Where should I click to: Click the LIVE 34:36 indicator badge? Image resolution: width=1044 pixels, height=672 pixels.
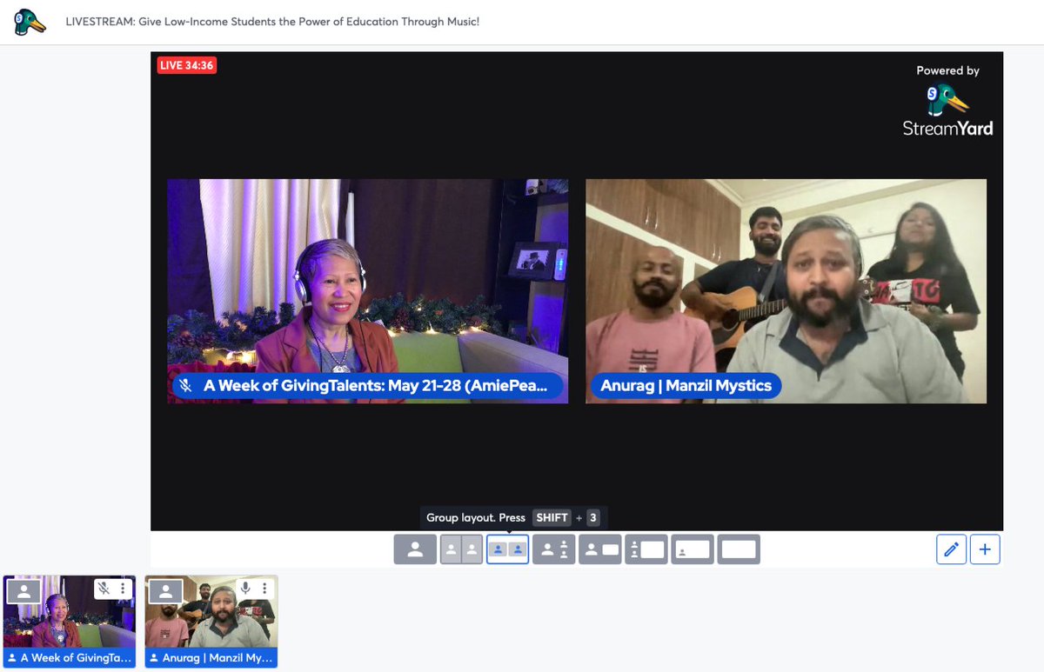click(x=187, y=65)
